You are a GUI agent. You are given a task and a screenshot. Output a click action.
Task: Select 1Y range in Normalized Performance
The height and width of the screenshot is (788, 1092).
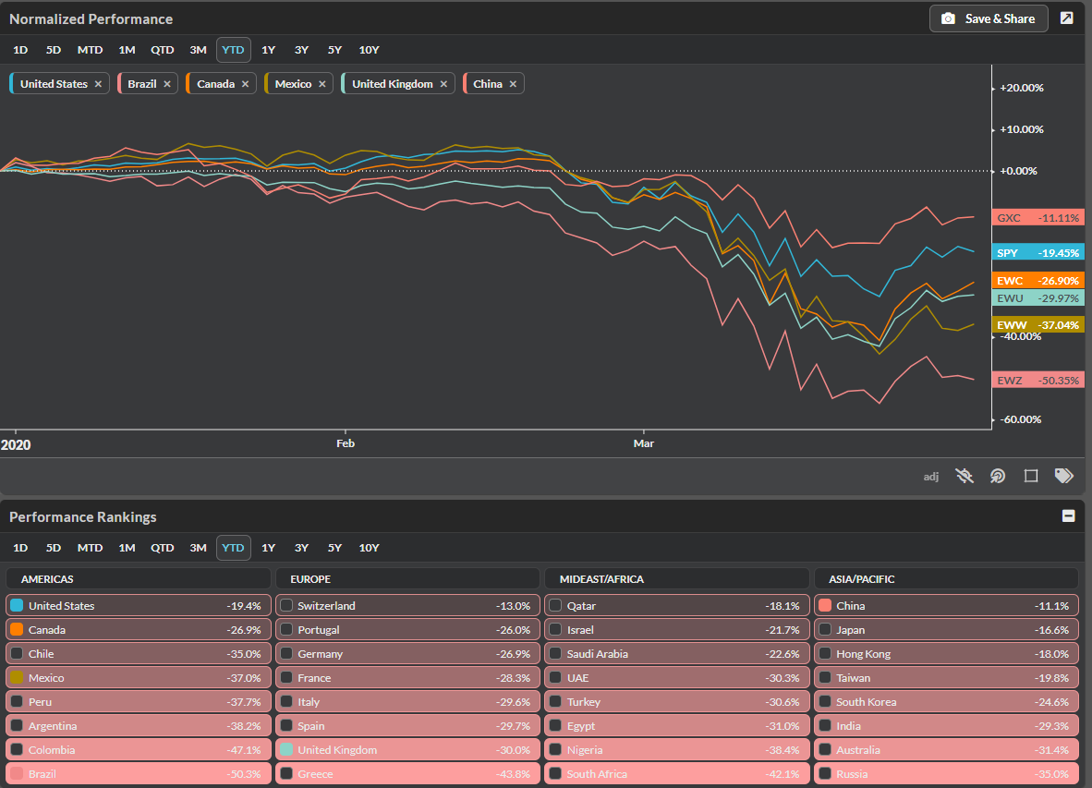click(x=268, y=50)
